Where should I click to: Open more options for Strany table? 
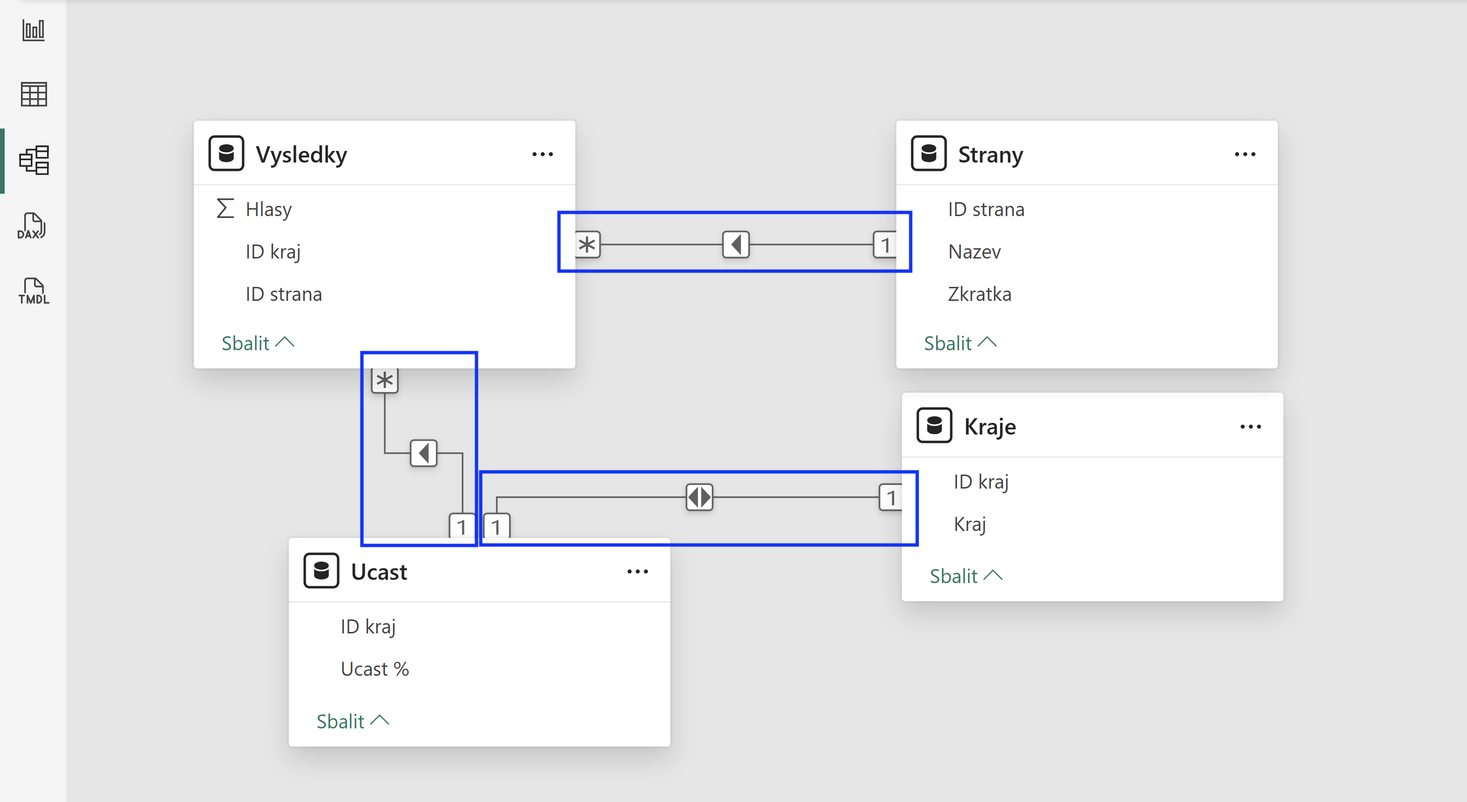tap(1245, 154)
